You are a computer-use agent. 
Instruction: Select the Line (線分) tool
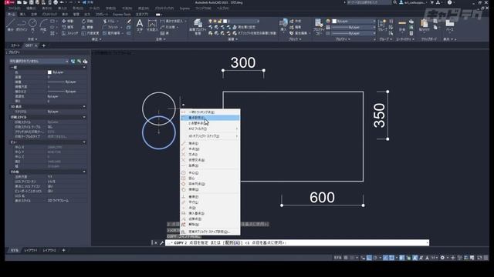click(11, 25)
